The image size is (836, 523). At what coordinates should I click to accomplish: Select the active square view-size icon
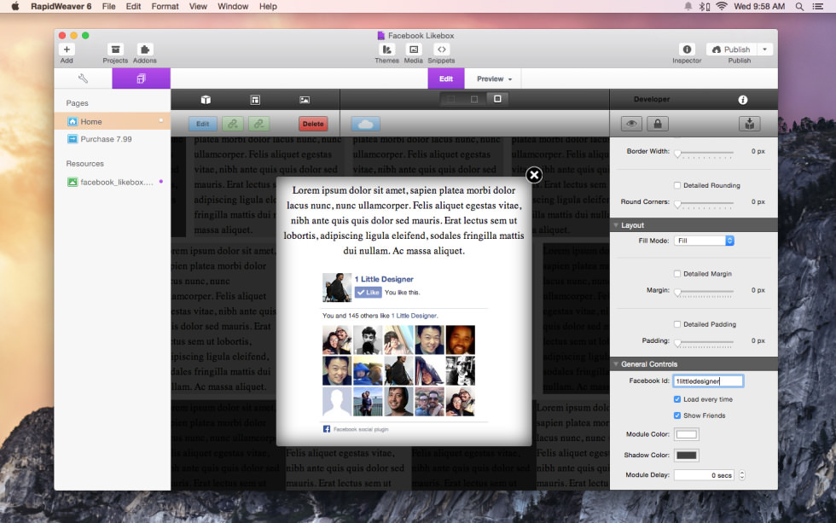tap(497, 99)
